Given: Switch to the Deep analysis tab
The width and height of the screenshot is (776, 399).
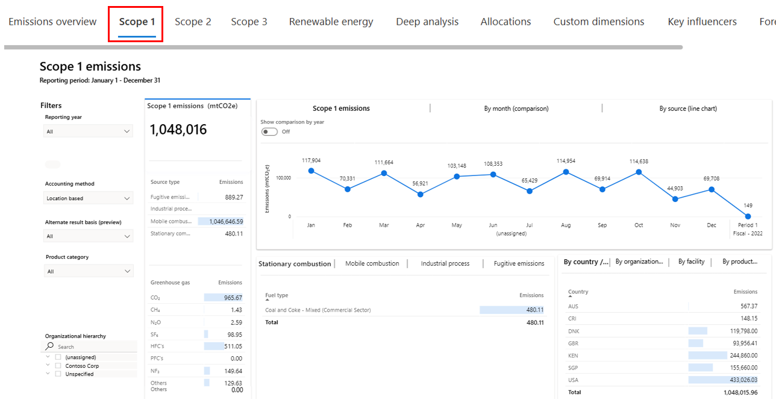Looking at the screenshot, I should pyautogui.click(x=427, y=22).
